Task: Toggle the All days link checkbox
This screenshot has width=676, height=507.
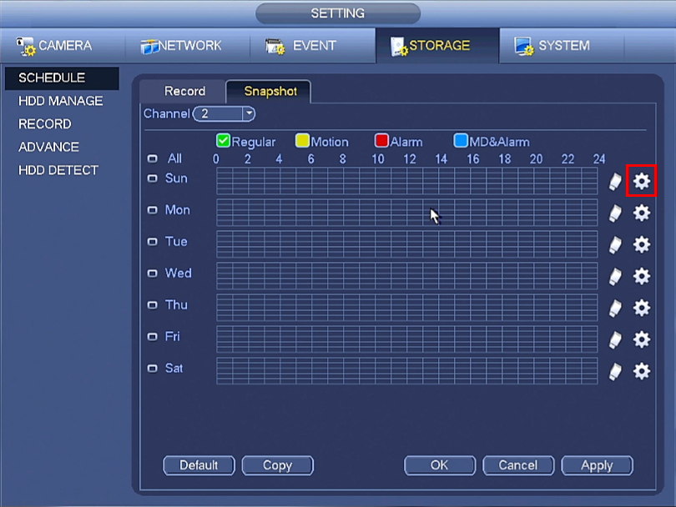Action: tap(152, 158)
